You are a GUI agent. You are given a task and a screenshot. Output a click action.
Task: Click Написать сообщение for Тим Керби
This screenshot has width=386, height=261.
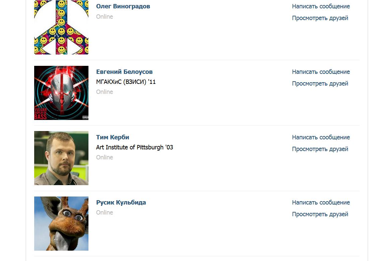tap(321, 137)
